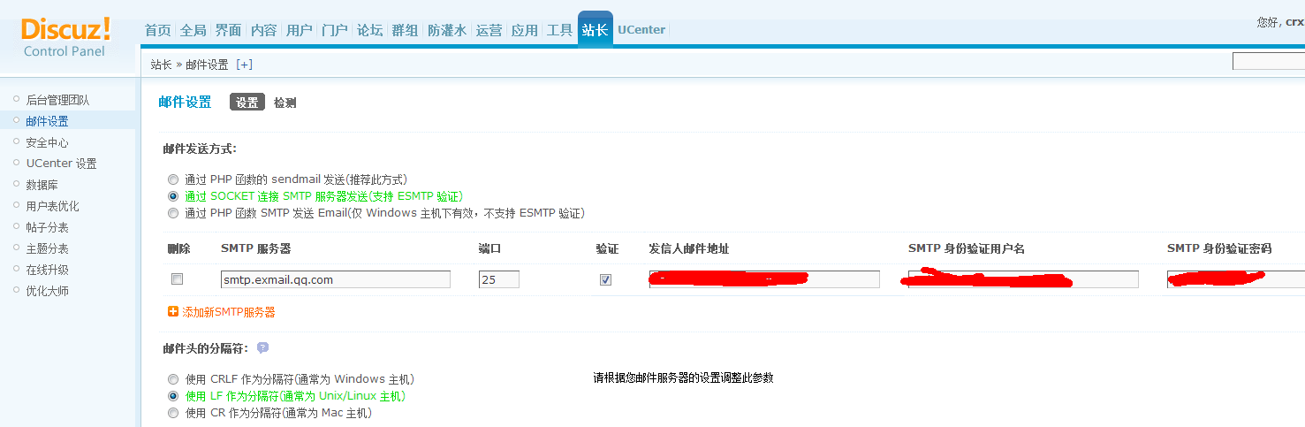The image size is (1305, 427).
Task: Open the 首页 top menu
Action: (x=158, y=30)
